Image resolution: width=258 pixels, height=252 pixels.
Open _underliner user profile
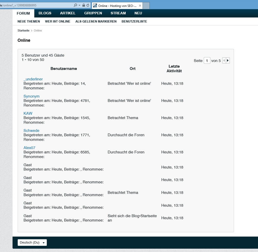click(33, 79)
